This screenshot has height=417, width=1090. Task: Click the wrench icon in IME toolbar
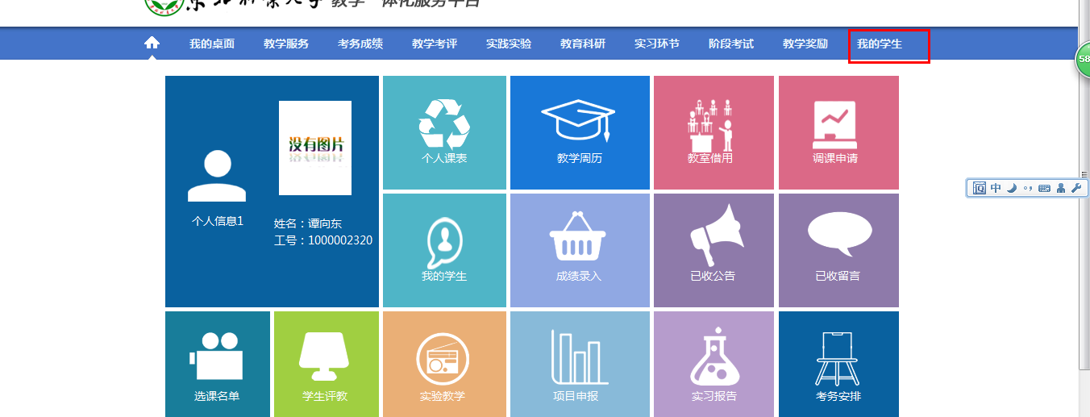[x=1075, y=188]
